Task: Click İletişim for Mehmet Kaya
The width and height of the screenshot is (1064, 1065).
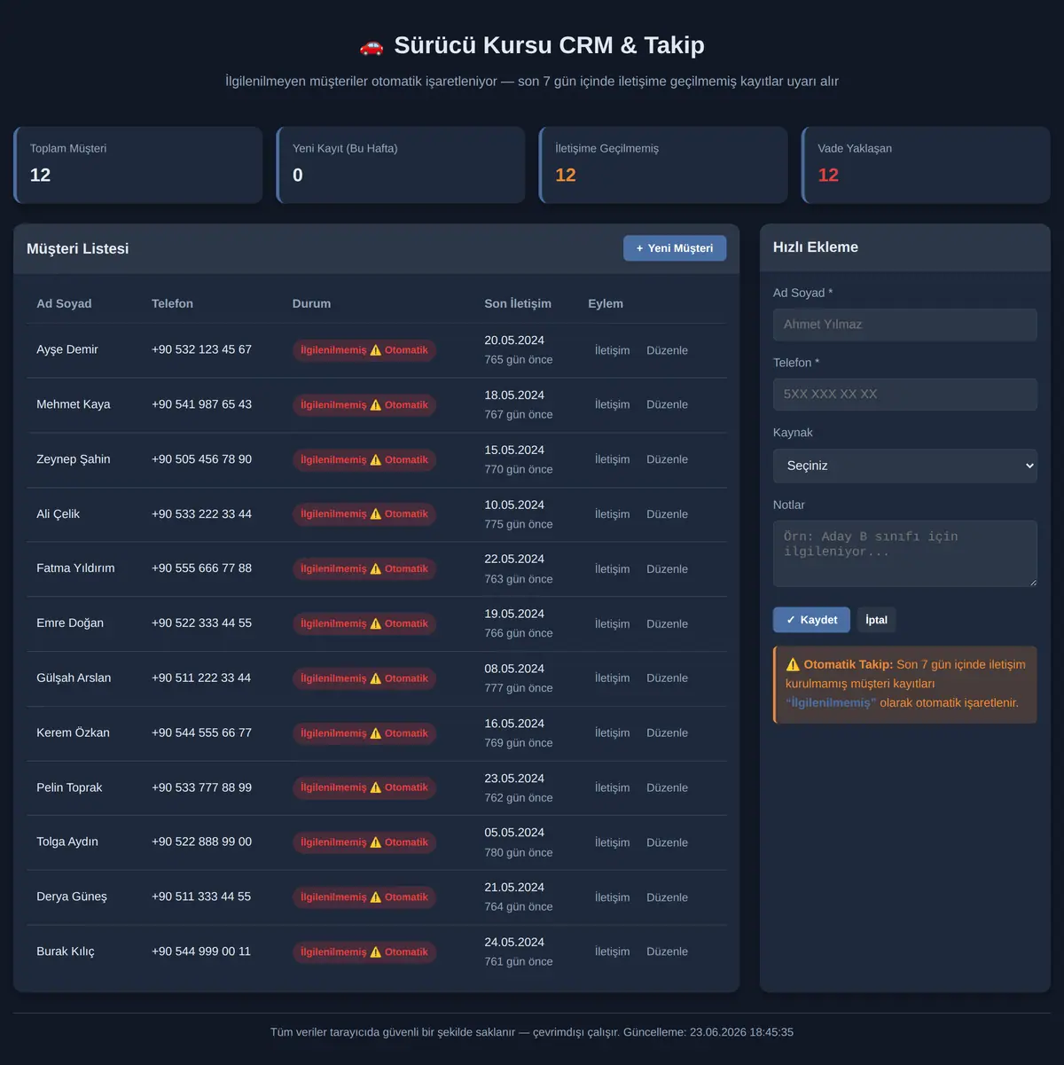Action: (x=613, y=404)
